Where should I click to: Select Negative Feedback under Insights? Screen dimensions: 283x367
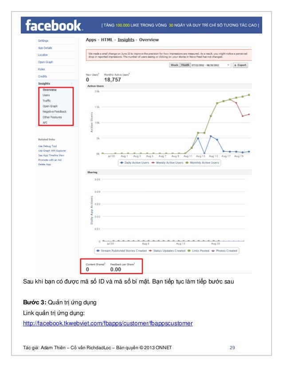click(55, 112)
